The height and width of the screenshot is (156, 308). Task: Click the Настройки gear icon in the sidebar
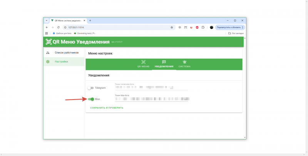point(48,61)
